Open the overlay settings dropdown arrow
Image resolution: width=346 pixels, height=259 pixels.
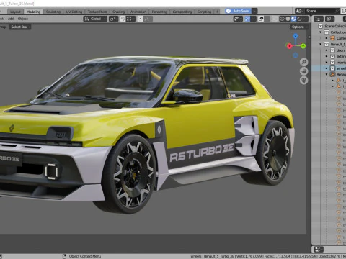click(267, 19)
